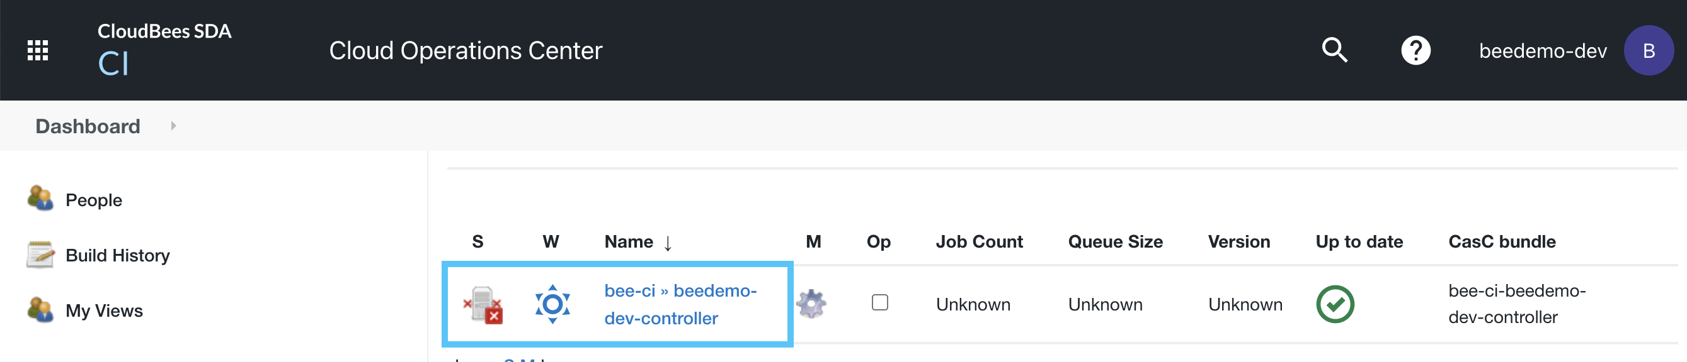Image resolution: width=1687 pixels, height=362 pixels.
Task: Open Build History in the sidebar
Action: (x=117, y=256)
